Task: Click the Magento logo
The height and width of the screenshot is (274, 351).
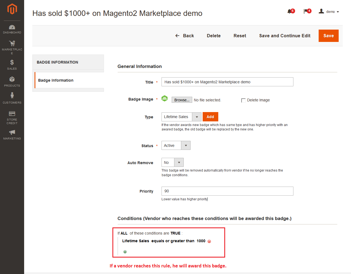Action: pos(12,8)
